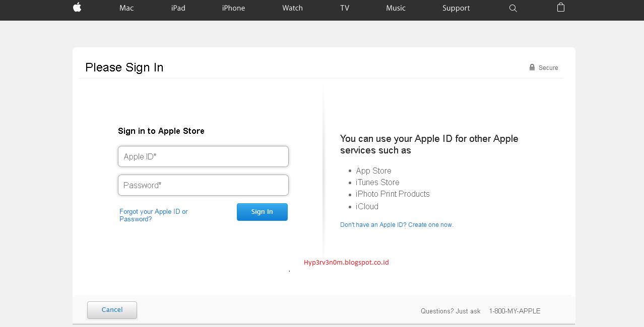Open the Mac menu item
The image size is (644, 327).
[126, 8]
